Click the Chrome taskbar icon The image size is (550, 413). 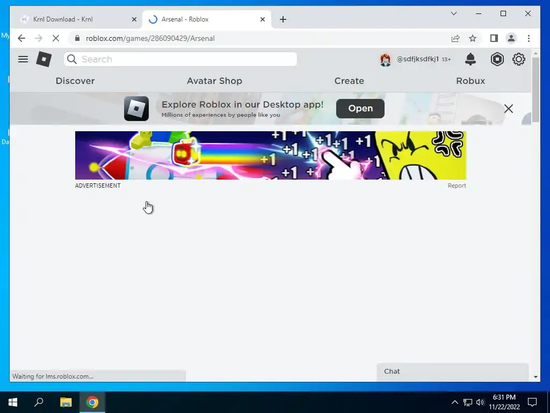92,402
